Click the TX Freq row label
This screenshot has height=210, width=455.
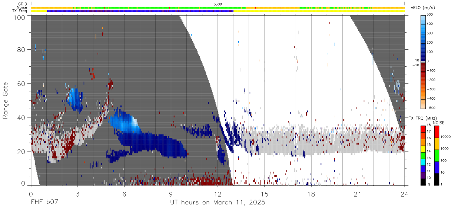pyautogui.click(x=20, y=11)
